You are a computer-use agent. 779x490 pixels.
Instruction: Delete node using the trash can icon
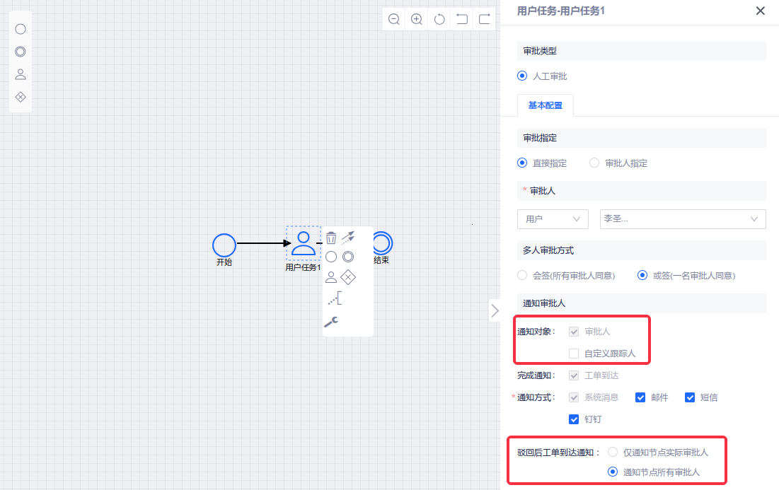point(331,238)
